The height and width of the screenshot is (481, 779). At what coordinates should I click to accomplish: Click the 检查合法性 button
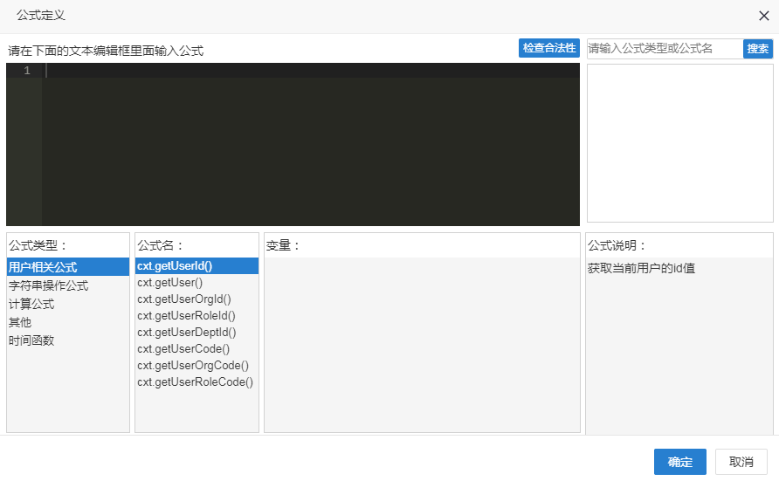coord(549,48)
